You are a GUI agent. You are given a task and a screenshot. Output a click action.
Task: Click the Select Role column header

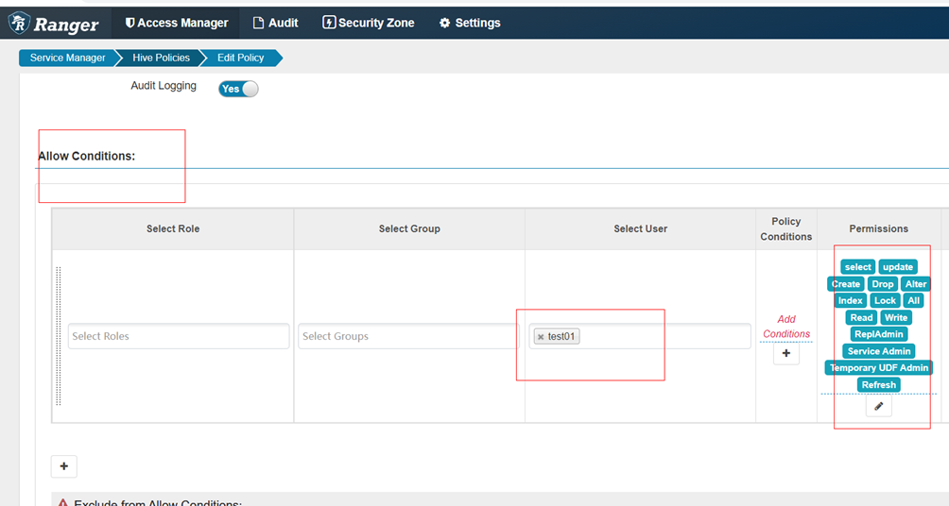(173, 228)
